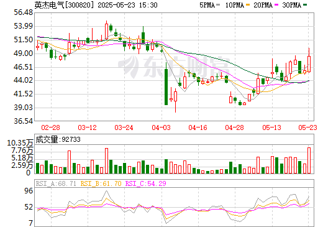Click the 03-24 date label
323x227 pixels.
click(x=124, y=127)
